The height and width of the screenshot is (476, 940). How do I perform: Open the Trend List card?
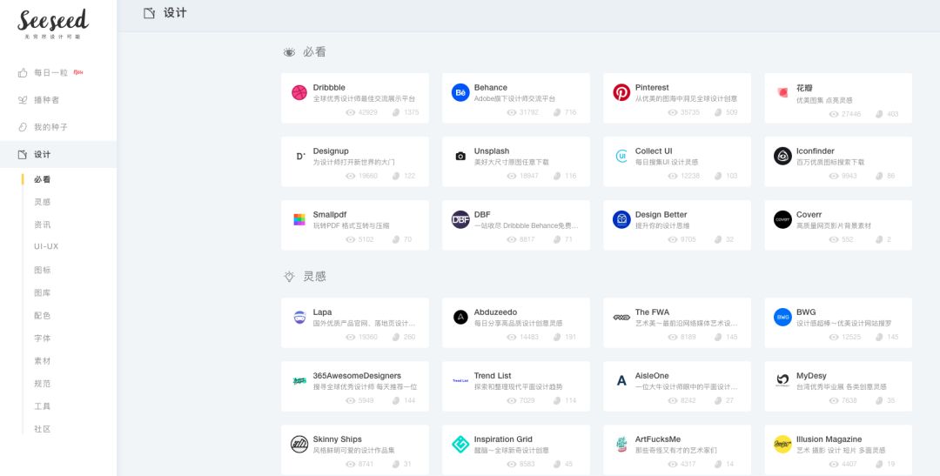coord(493,376)
